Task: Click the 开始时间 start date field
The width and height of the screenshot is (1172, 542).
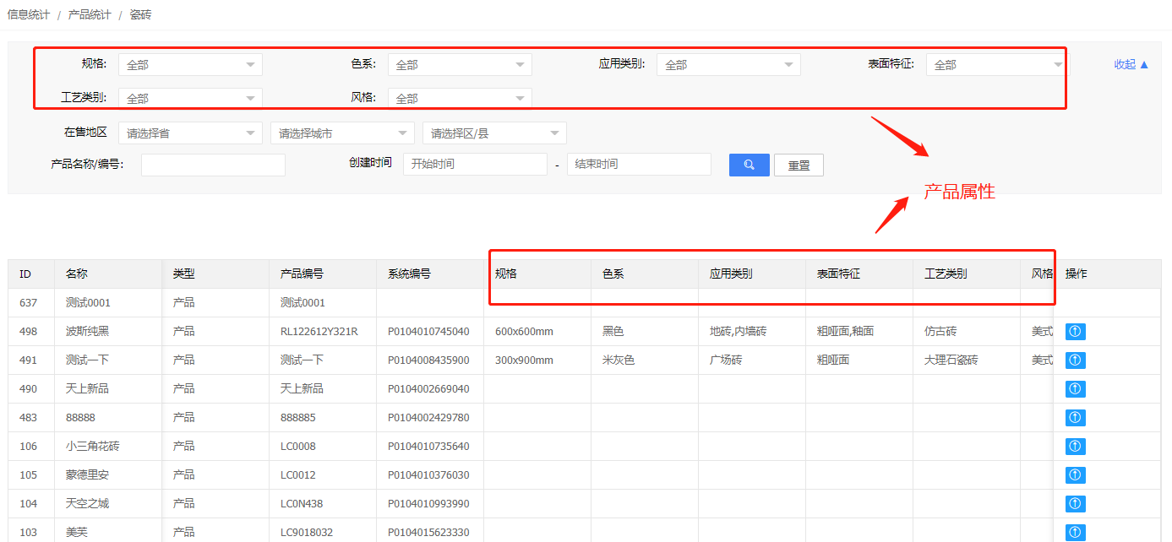Action: (x=475, y=165)
